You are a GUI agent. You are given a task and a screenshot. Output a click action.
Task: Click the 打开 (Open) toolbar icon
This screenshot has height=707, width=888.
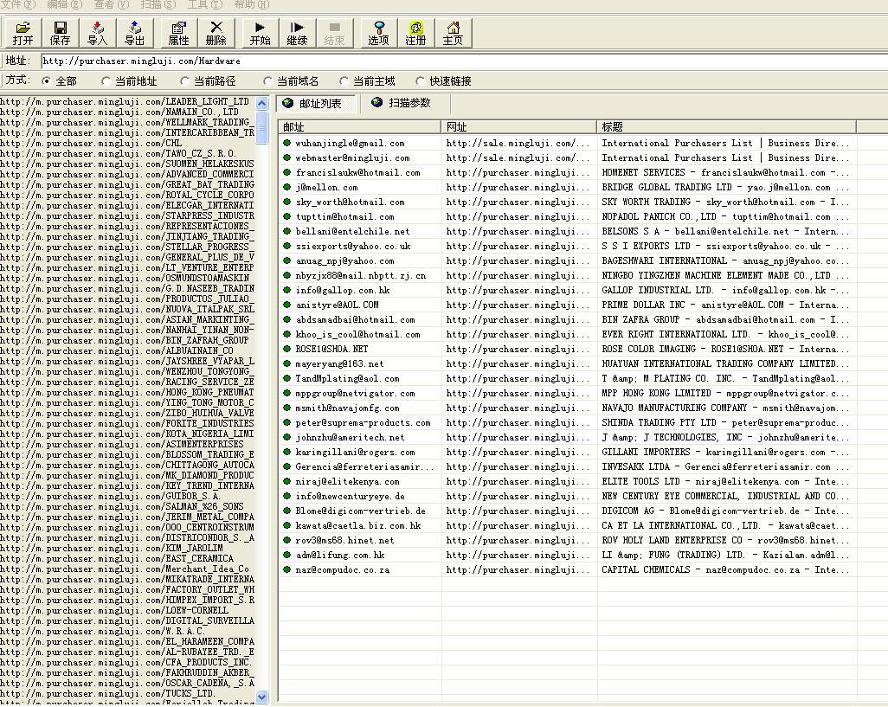click(23, 33)
